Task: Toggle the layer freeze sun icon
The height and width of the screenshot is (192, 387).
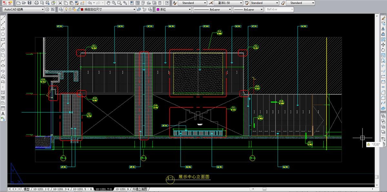Action: click(70, 9)
